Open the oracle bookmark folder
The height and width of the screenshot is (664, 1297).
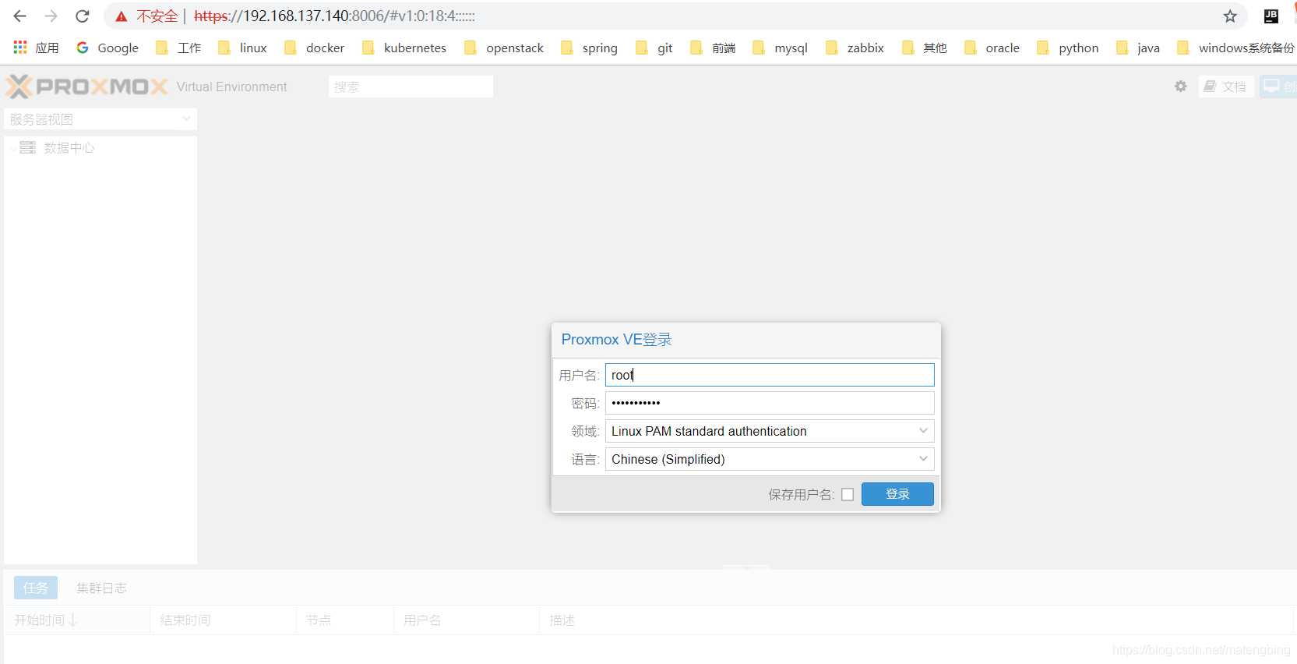[x=992, y=48]
